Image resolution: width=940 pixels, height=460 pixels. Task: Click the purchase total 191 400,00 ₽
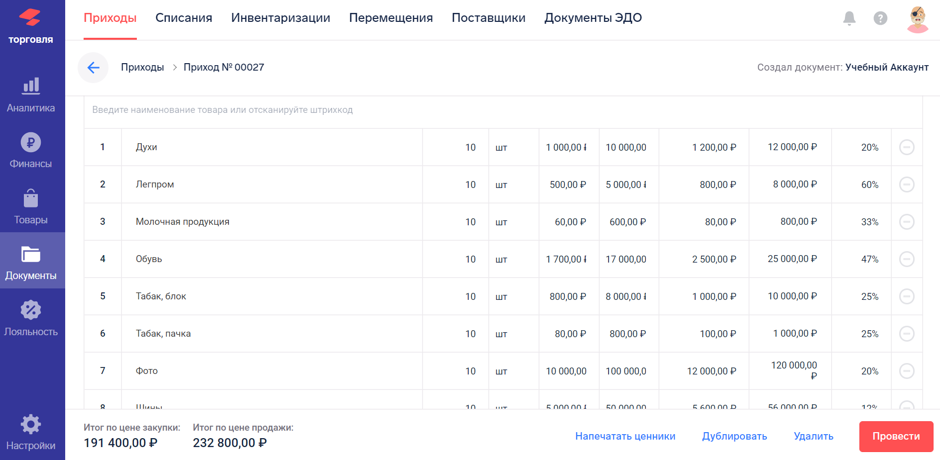[120, 443]
